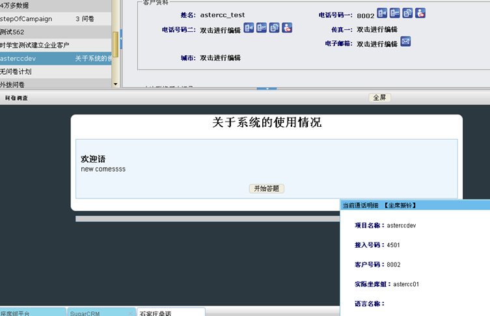
Task: Click envelope icon beside 电子邮箱
Action: point(405,42)
